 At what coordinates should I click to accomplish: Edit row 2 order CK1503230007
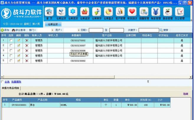click(x=19, y=46)
